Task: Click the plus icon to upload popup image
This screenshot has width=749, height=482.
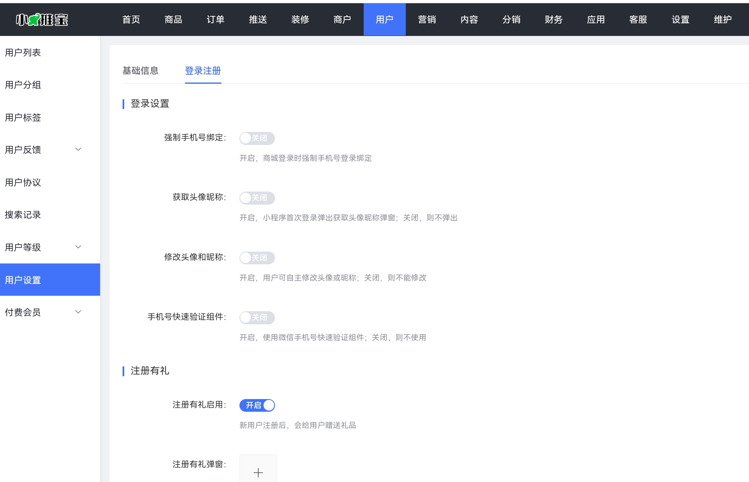Action: click(258, 472)
